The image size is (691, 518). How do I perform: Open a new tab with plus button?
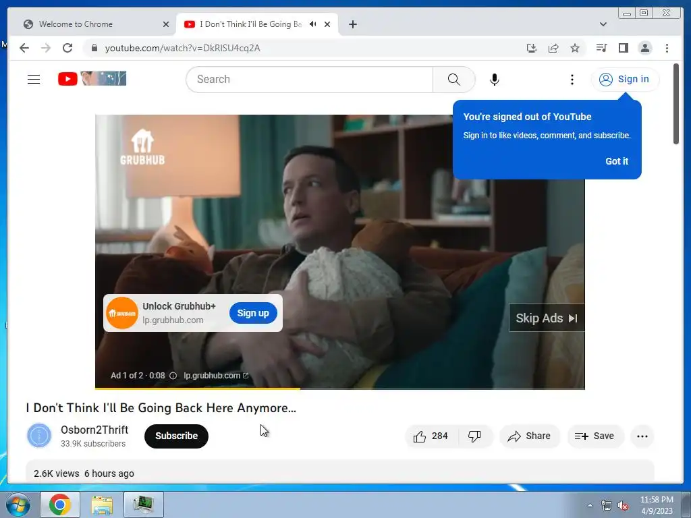click(x=352, y=24)
